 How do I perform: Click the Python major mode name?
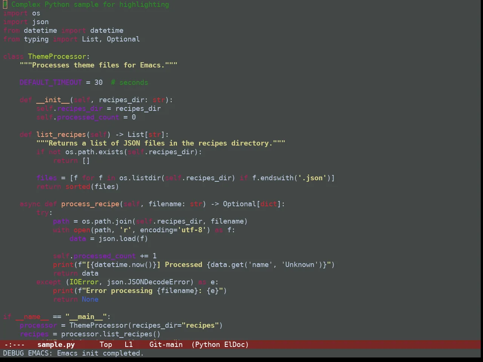tap(208, 344)
